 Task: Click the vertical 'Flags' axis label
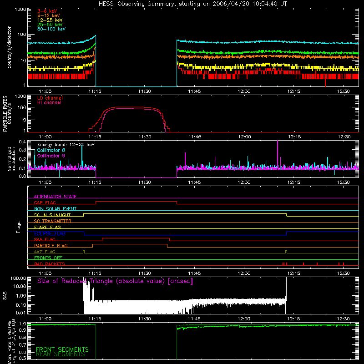click(19, 227)
